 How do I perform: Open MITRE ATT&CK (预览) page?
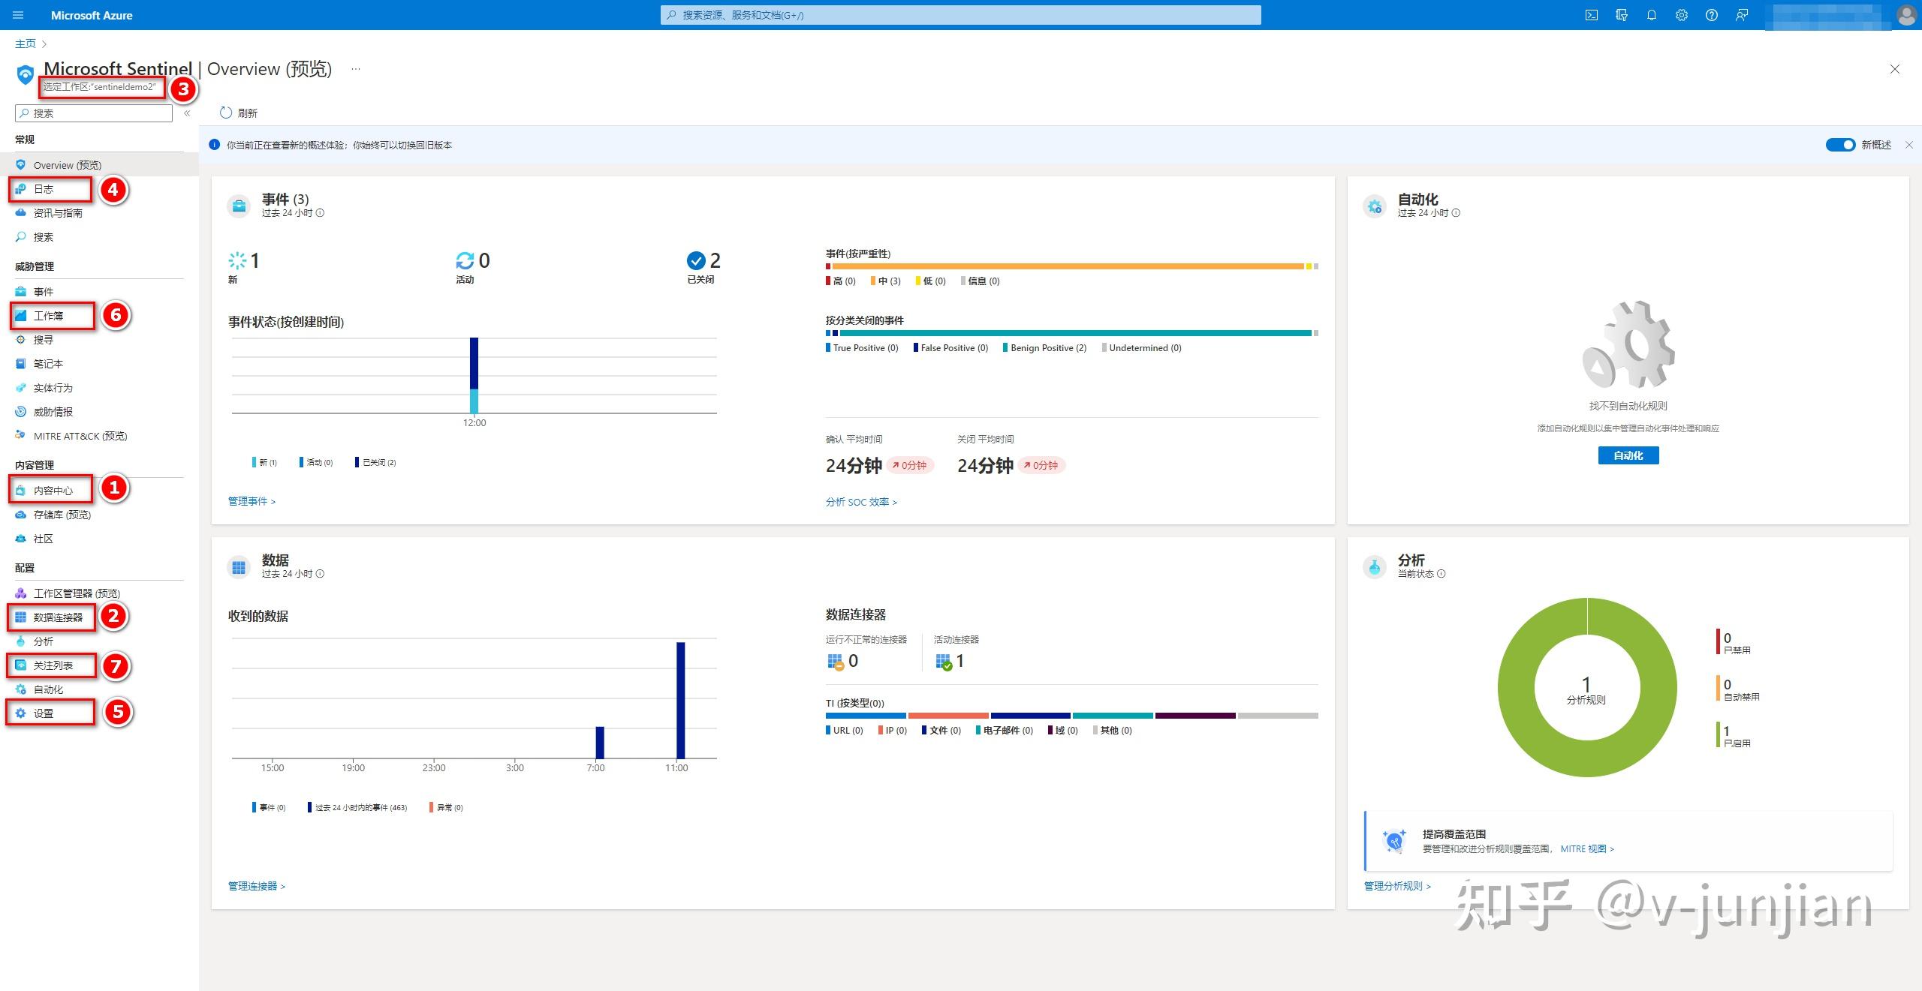pyautogui.click(x=80, y=435)
